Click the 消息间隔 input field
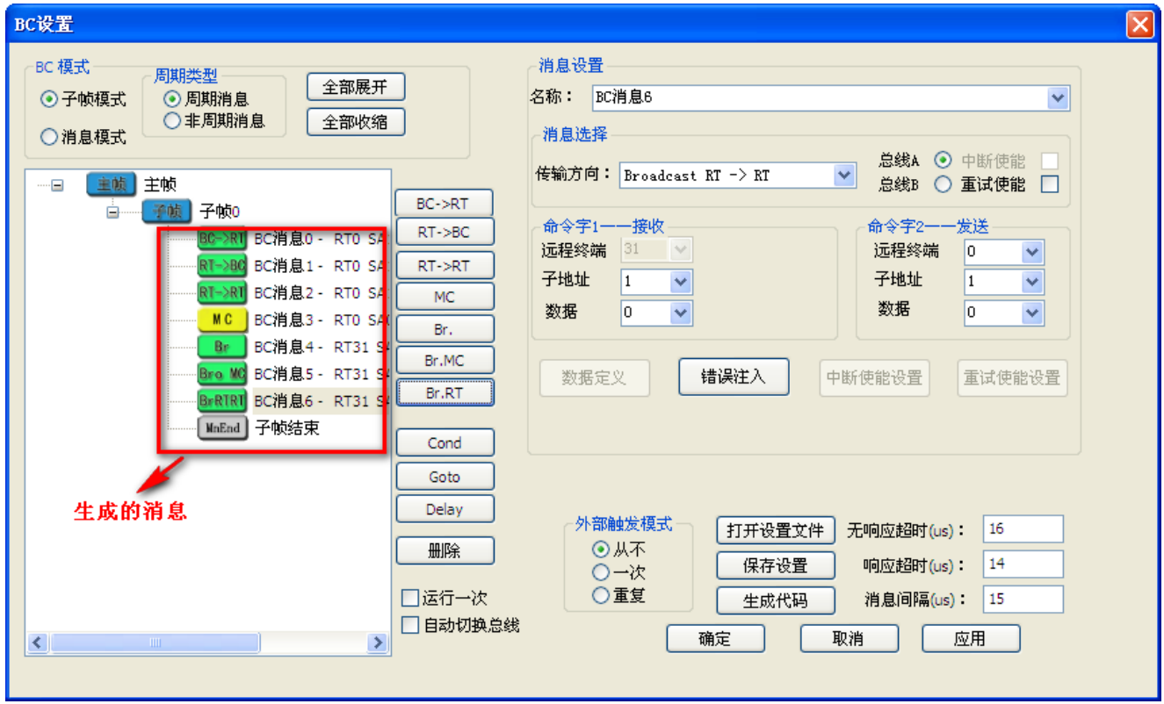The width and height of the screenshot is (1164, 704). 1023,600
